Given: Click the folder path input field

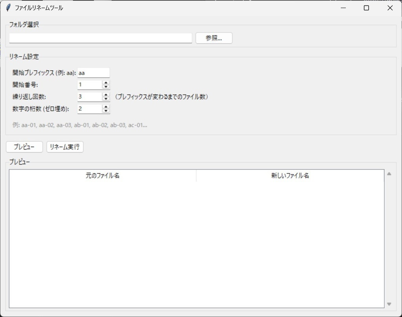Looking at the screenshot, I should (x=100, y=38).
